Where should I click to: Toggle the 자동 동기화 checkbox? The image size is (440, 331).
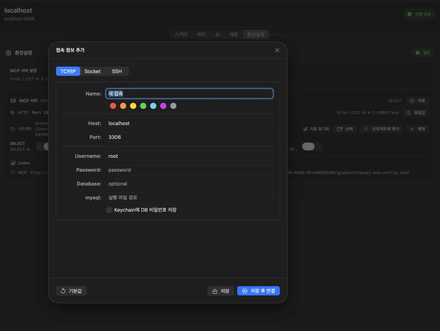coord(305,129)
